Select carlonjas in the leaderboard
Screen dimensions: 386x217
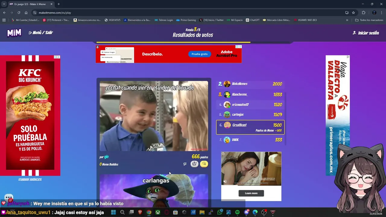pyautogui.click(x=250, y=115)
